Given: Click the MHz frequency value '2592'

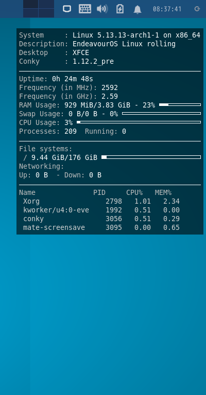Looking at the screenshot, I should (x=110, y=87).
